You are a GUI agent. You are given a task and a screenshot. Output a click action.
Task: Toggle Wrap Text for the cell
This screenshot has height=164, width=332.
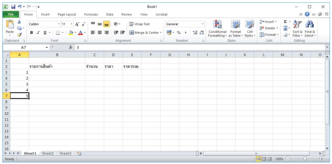click(x=140, y=24)
